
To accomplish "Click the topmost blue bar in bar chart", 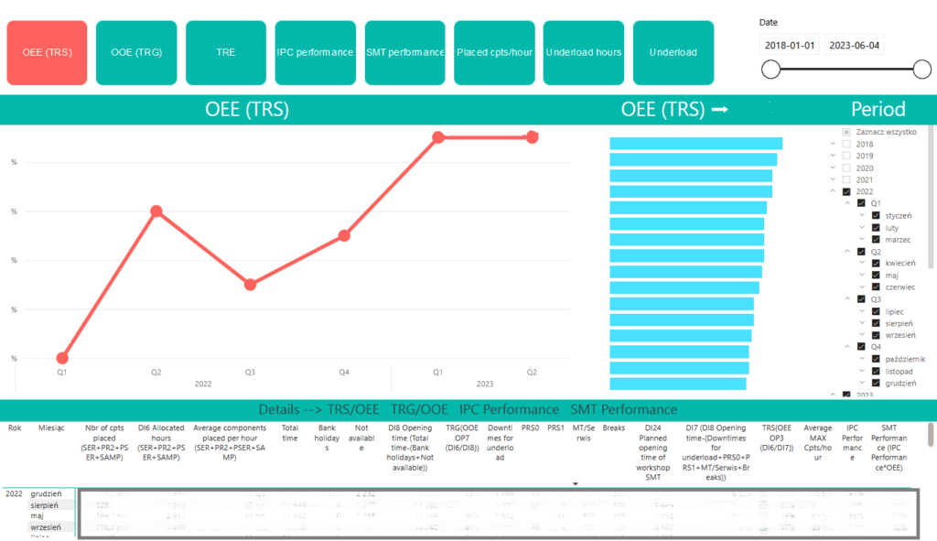I will (695, 144).
